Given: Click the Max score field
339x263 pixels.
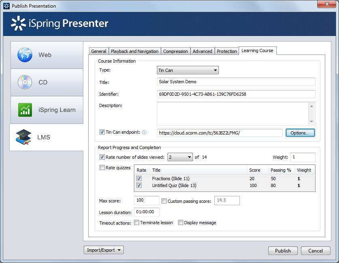Looking at the screenshot, I should click(146, 200).
